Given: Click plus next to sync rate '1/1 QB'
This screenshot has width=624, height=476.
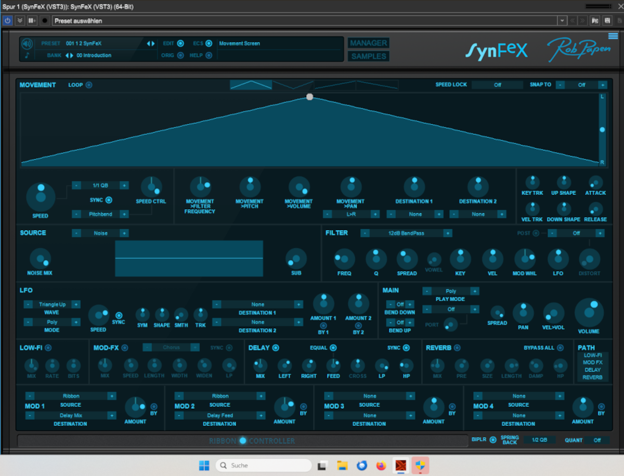Looking at the screenshot, I should point(124,185).
